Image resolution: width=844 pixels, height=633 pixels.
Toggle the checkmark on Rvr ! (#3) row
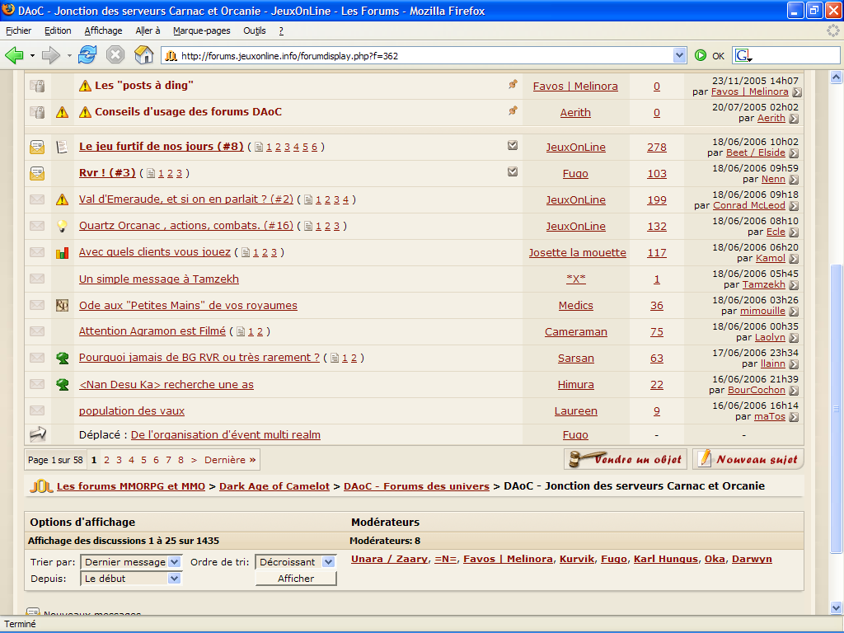click(x=513, y=171)
